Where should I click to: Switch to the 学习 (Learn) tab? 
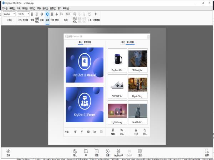click(81, 42)
